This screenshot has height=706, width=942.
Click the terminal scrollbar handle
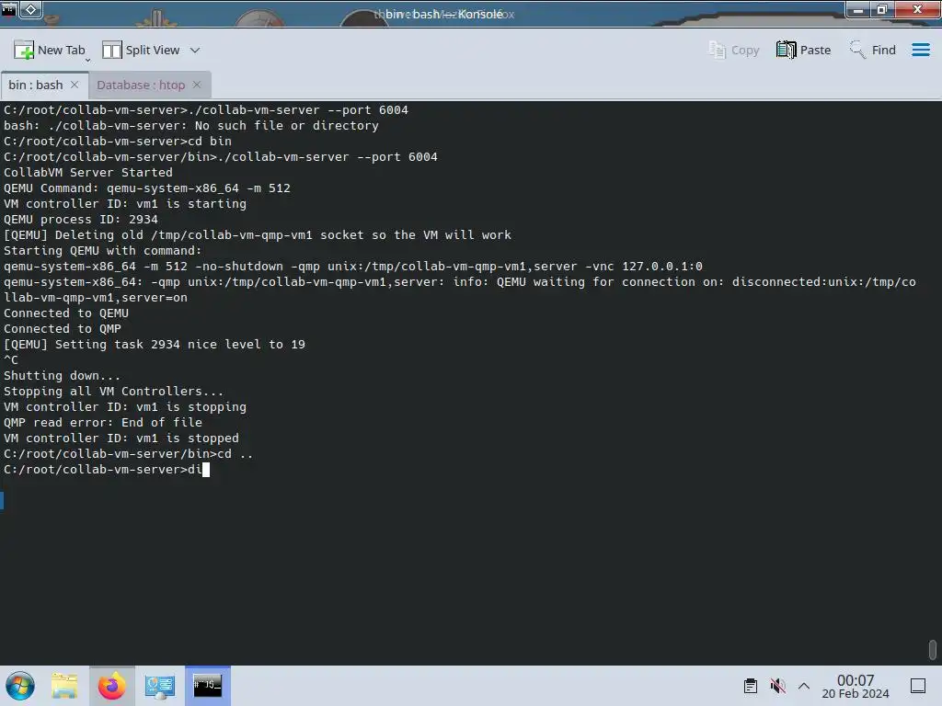[x=933, y=649]
